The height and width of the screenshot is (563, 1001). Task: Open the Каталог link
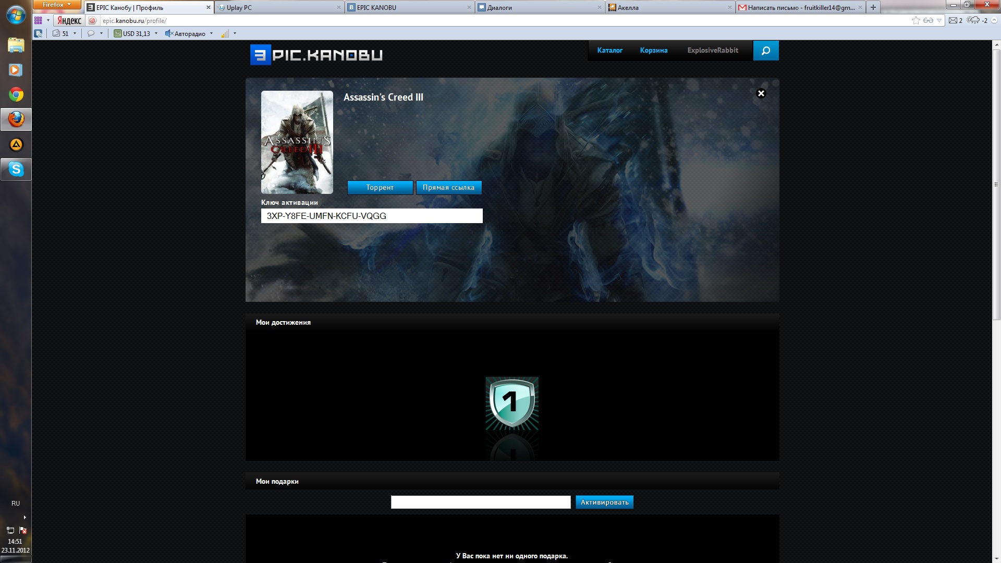(609, 51)
